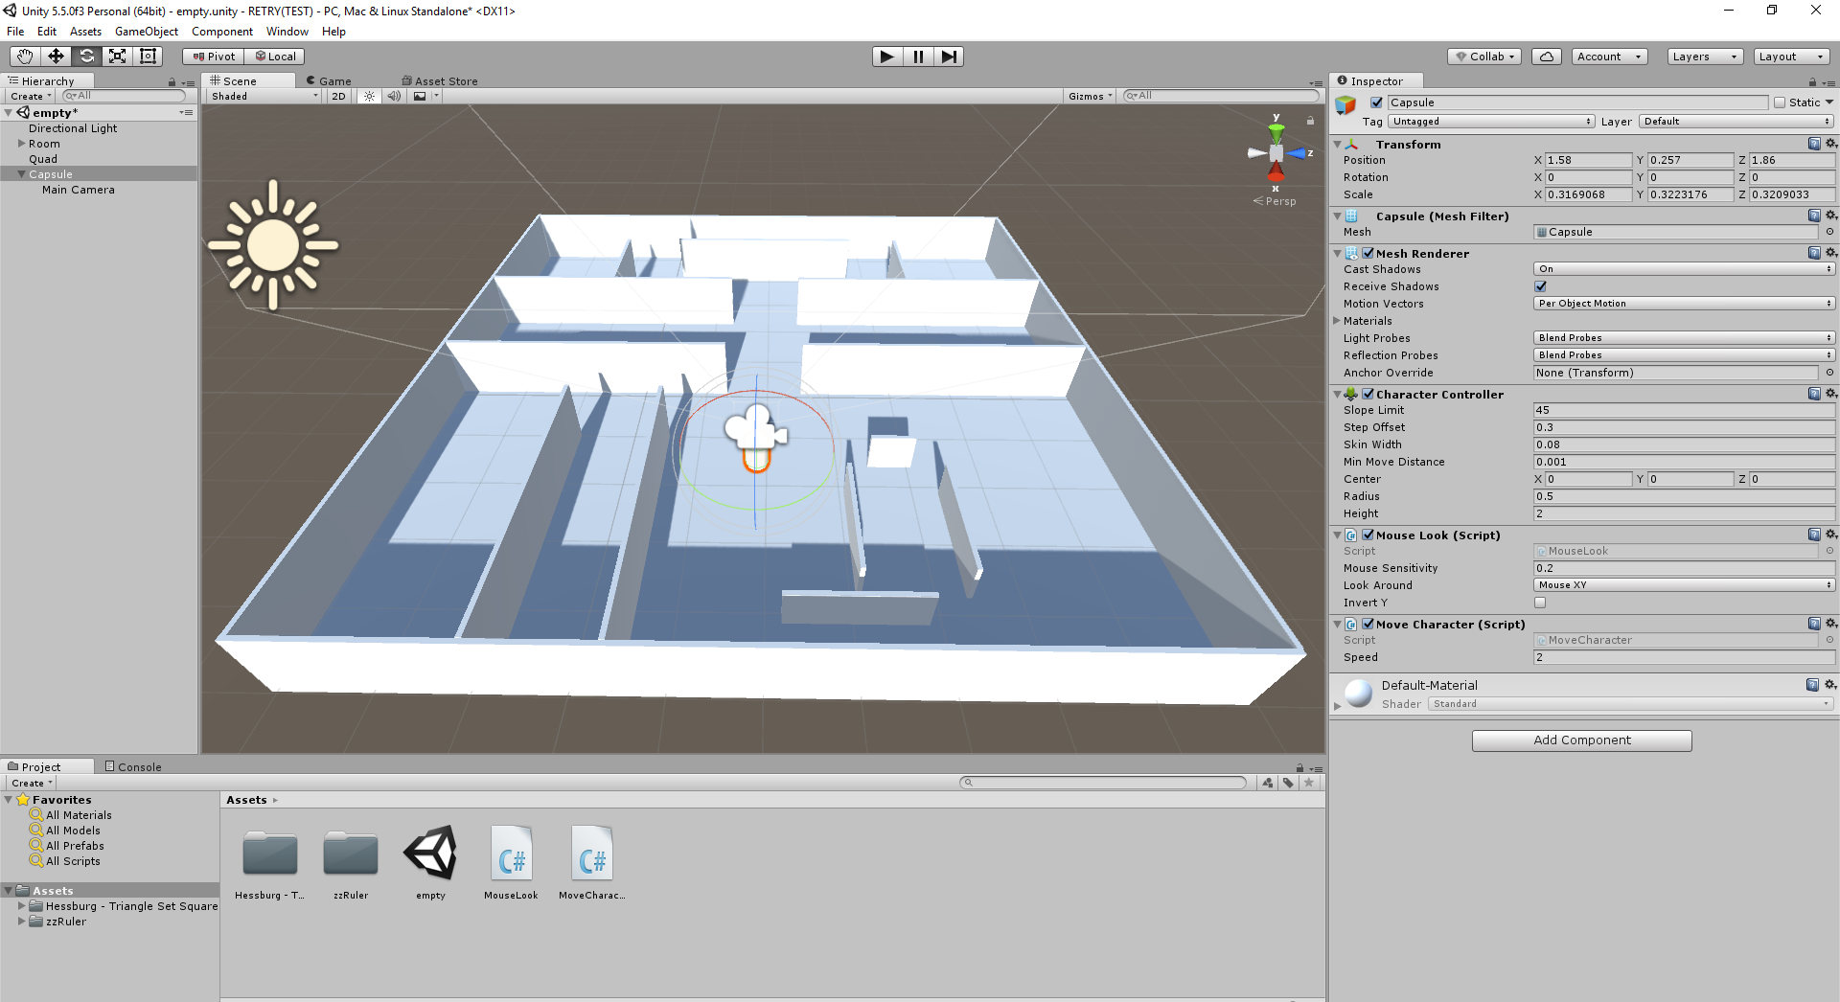Switch to the Asset Store tab
This screenshot has width=1840, height=1002.
(x=440, y=81)
